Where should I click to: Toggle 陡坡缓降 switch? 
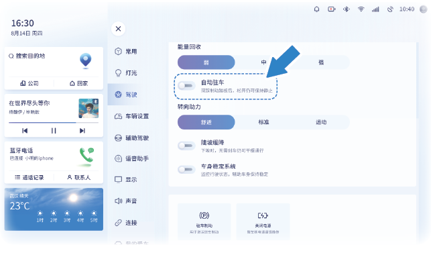[x=186, y=146]
